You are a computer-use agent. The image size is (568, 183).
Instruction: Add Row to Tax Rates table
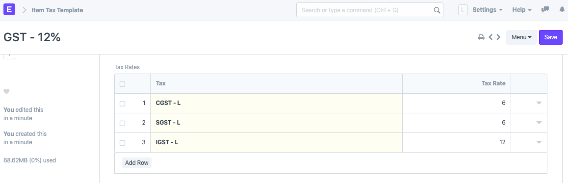click(x=136, y=163)
